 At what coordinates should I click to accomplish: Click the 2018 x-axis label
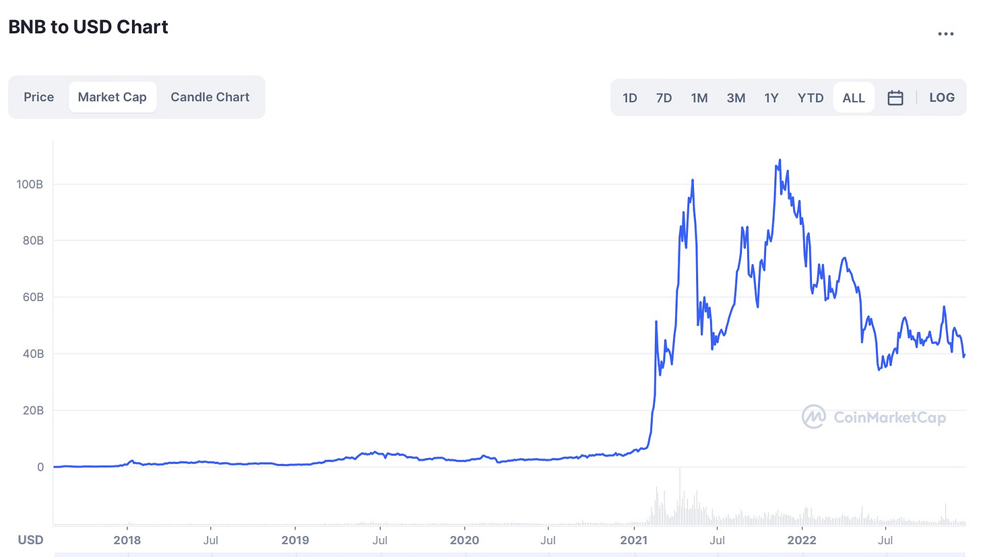(x=127, y=540)
